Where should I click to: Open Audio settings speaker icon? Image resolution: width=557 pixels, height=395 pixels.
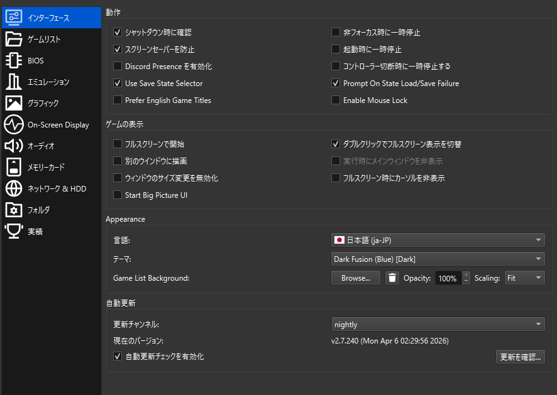click(14, 146)
